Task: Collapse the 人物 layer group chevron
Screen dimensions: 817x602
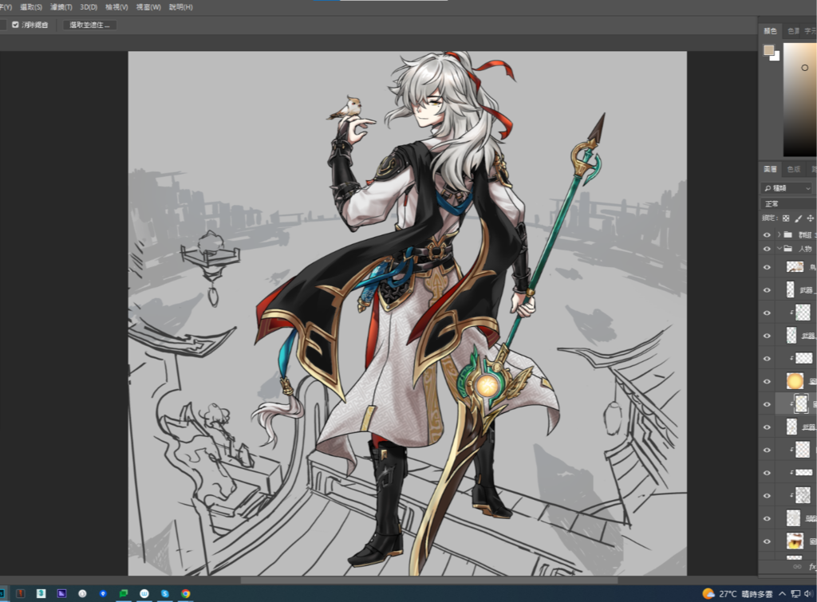Action: pyautogui.click(x=780, y=249)
